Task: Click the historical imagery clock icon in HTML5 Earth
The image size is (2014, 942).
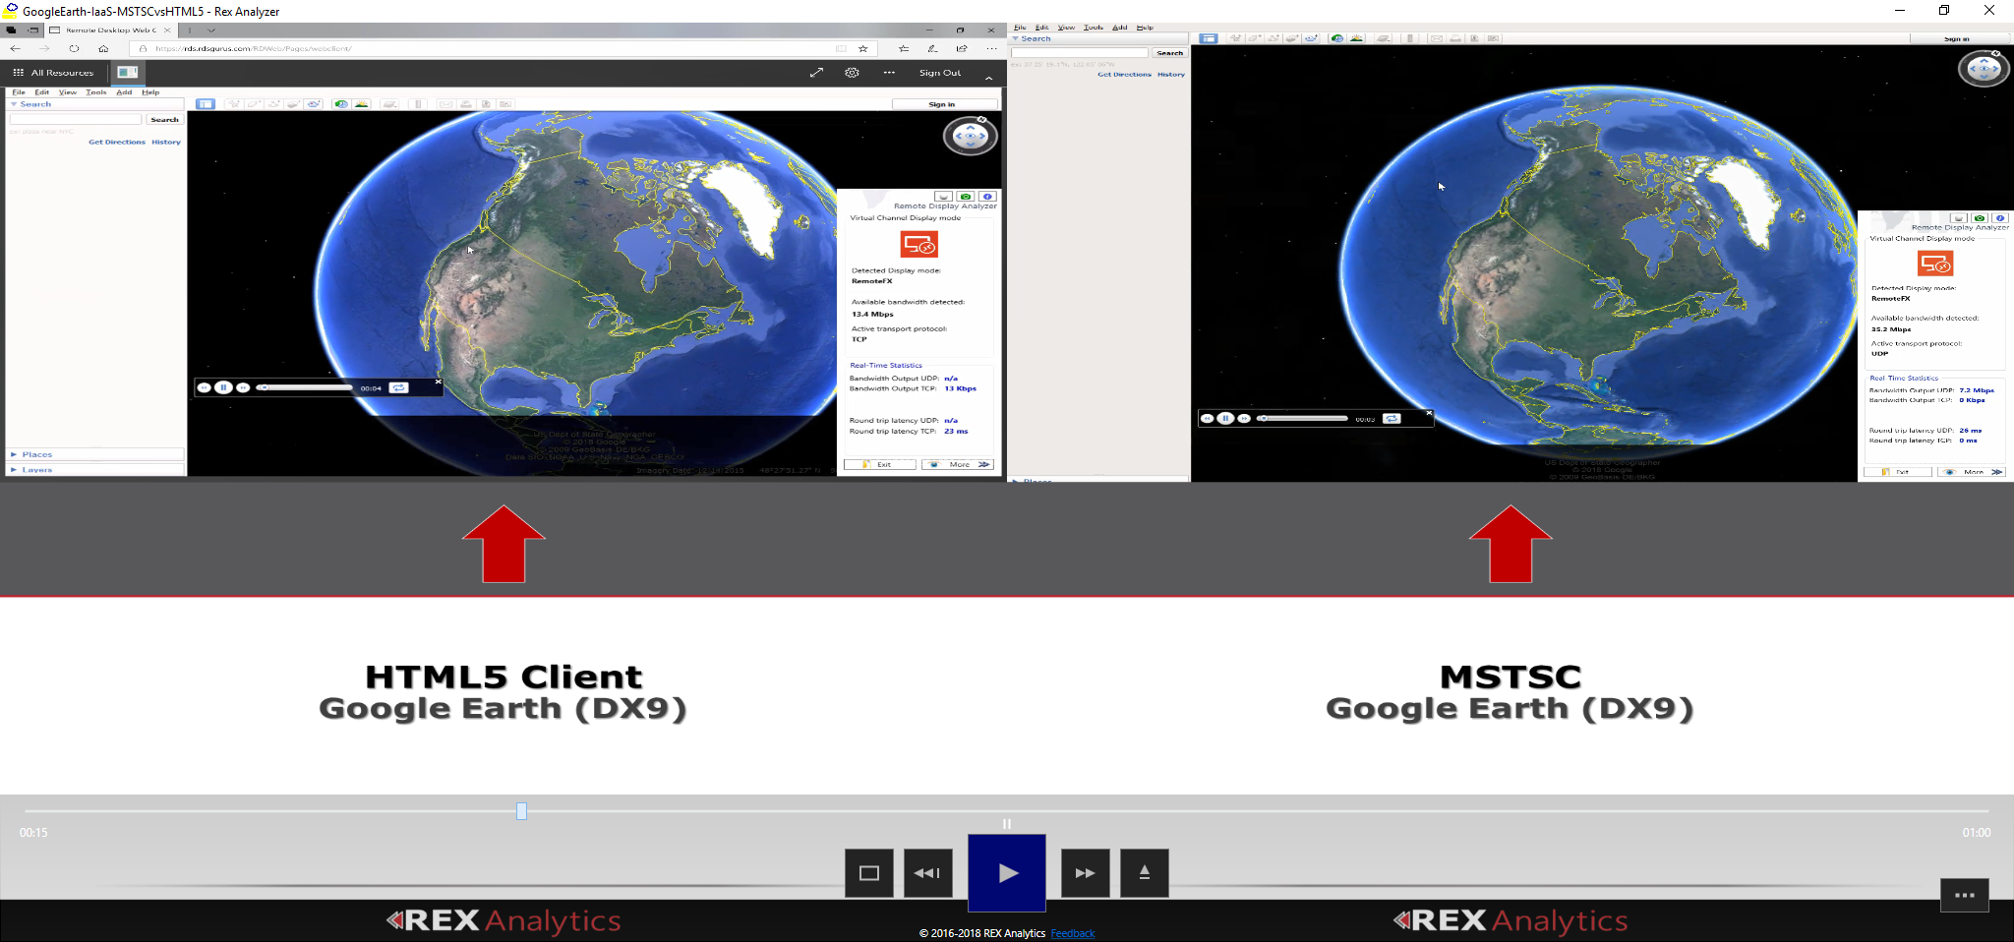Action: coord(341,104)
